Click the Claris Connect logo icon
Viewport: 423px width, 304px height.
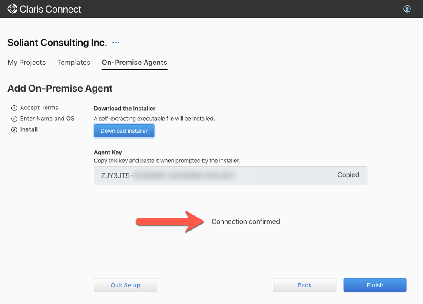click(12, 9)
